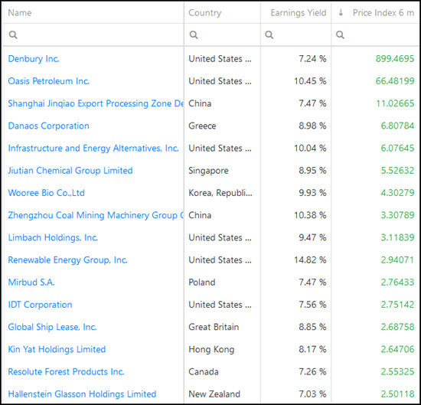Image resolution: width=421 pixels, height=405 pixels.
Task: Open Jiutian Chemical Group Limited link
Action: tap(70, 171)
